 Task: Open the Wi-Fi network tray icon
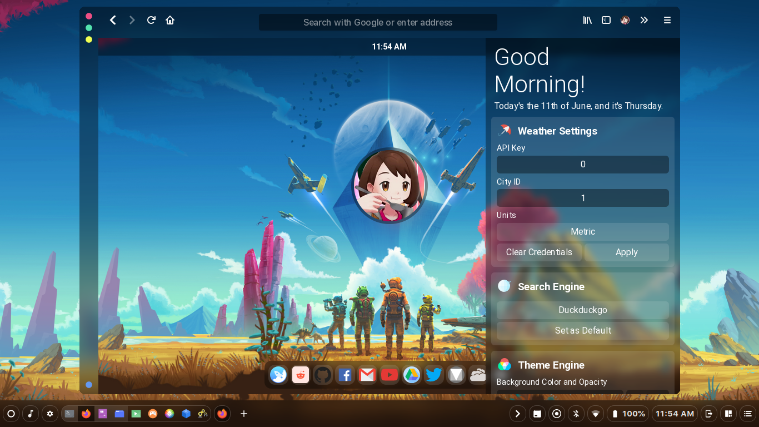596,414
